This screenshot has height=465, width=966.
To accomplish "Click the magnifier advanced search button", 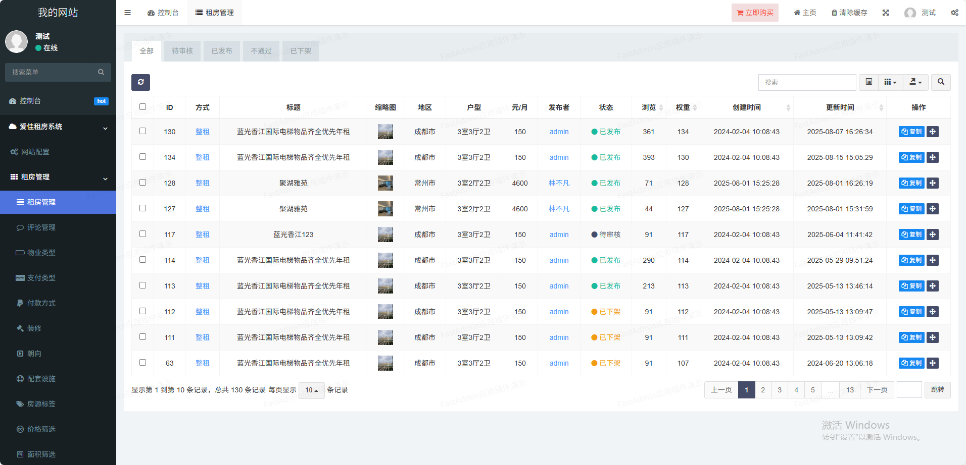I will (x=941, y=82).
